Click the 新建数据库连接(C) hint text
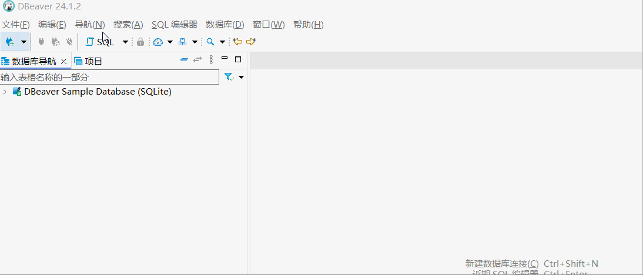The height and width of the screenshot is (275, 643). click(x=502, y=263)
